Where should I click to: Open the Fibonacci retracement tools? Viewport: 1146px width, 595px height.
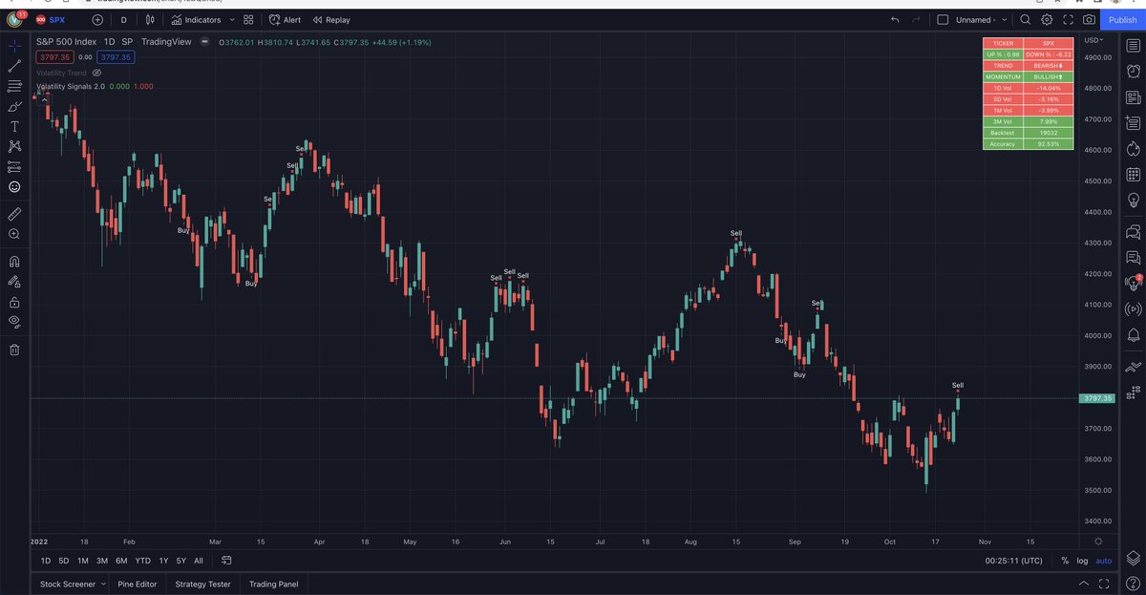pos(14,86)
